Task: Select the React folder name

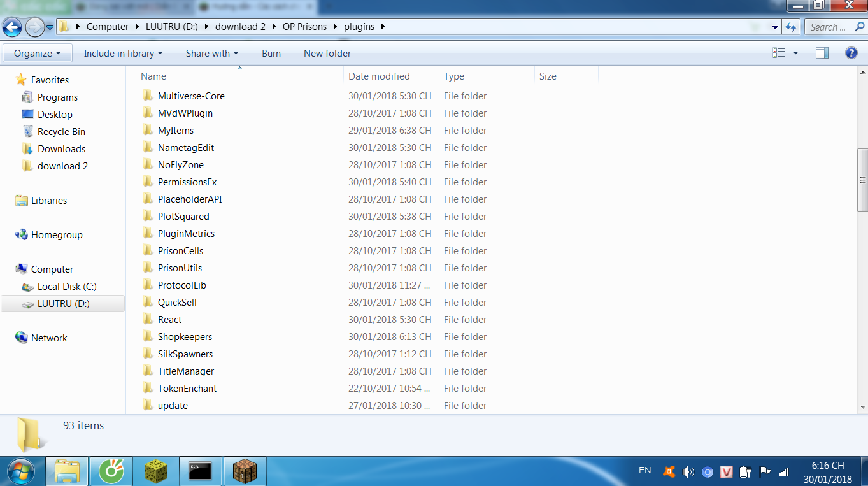Action: coord(170,320)
